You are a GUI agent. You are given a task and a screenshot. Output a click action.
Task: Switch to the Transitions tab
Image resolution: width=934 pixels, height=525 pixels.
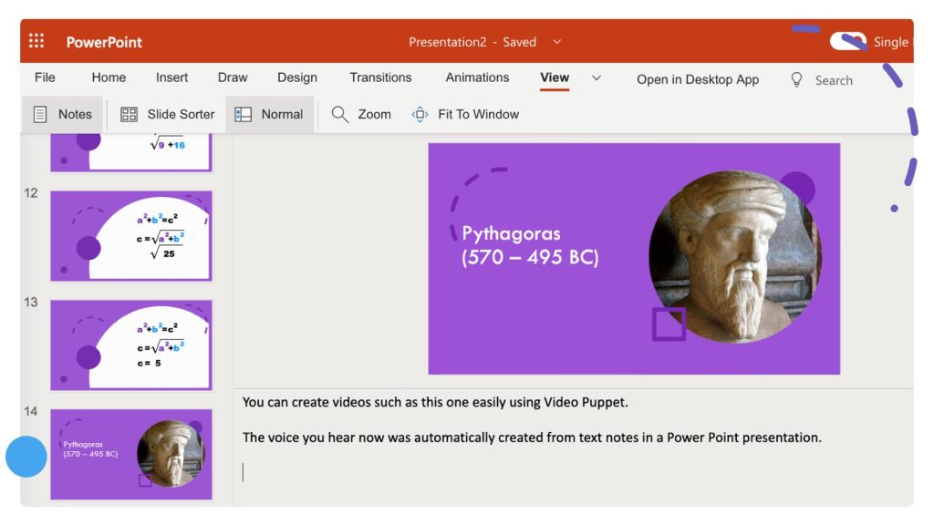[380, 77]
